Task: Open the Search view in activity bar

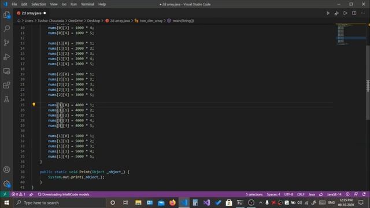Action: click(x=6, y=29)
